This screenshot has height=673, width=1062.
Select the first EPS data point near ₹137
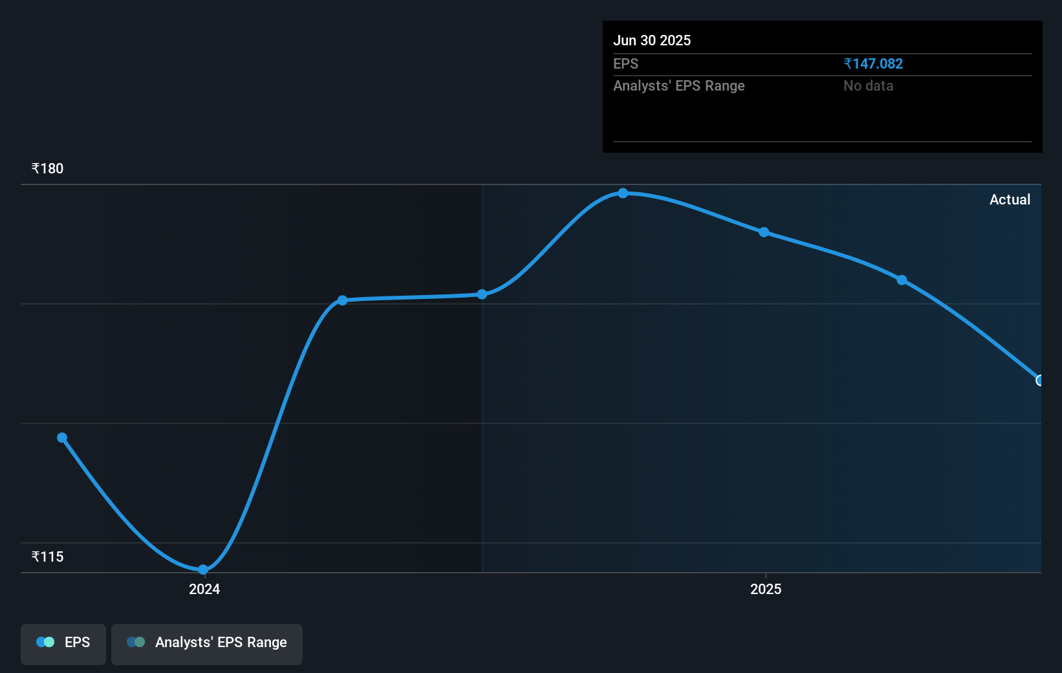point(62,437)
